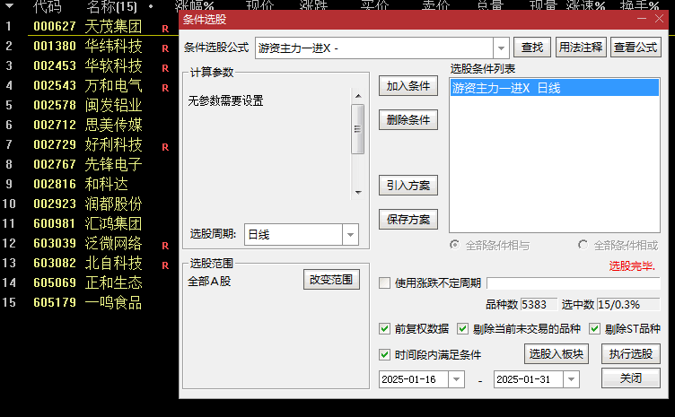The image size is (675, 417).
Task: Select stock row 603039 泛微网络
Action: (88, 244)
